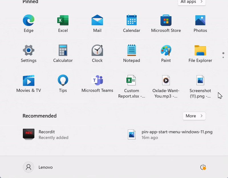Open the Edge browser
The width and height of the screenshot is (228, 178).
28,24
